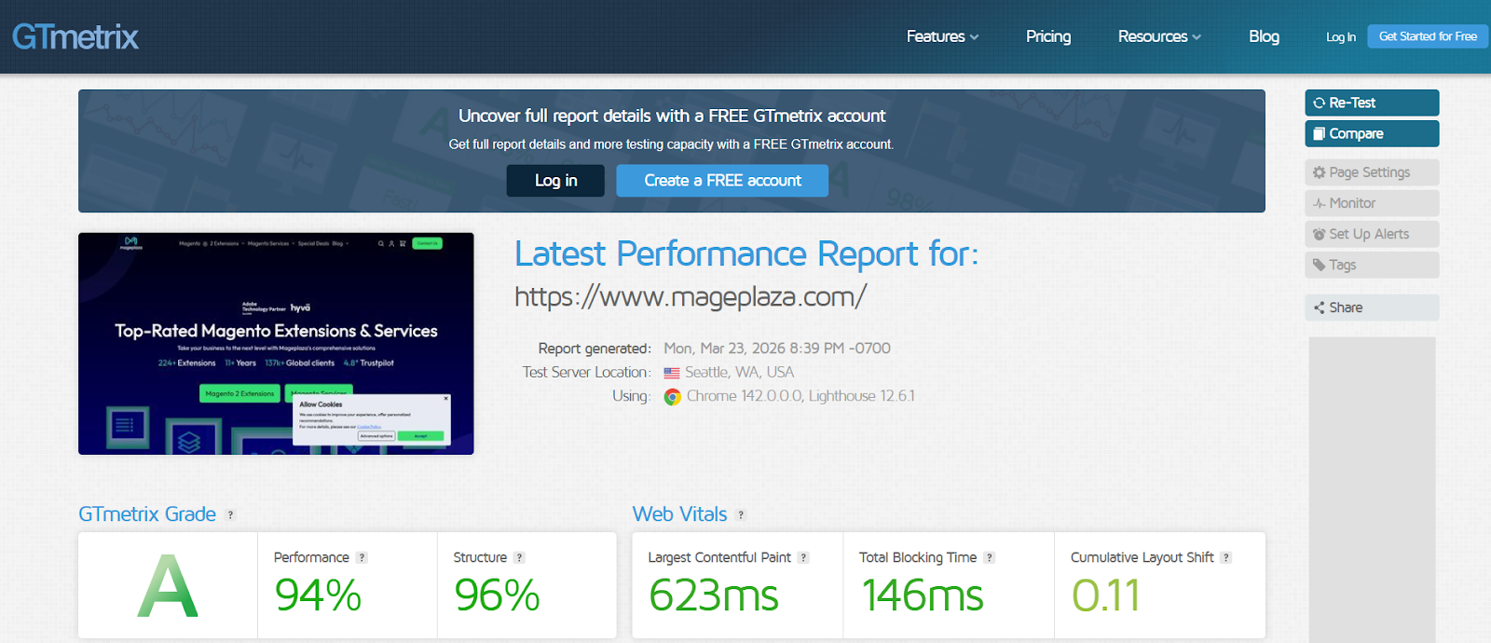The height and width of the screenshot is (643, 1491).
Task: Click Chrome 142.0.0.0, Lighthouse 12.6.1 text
Action: (x=800, y=396)
